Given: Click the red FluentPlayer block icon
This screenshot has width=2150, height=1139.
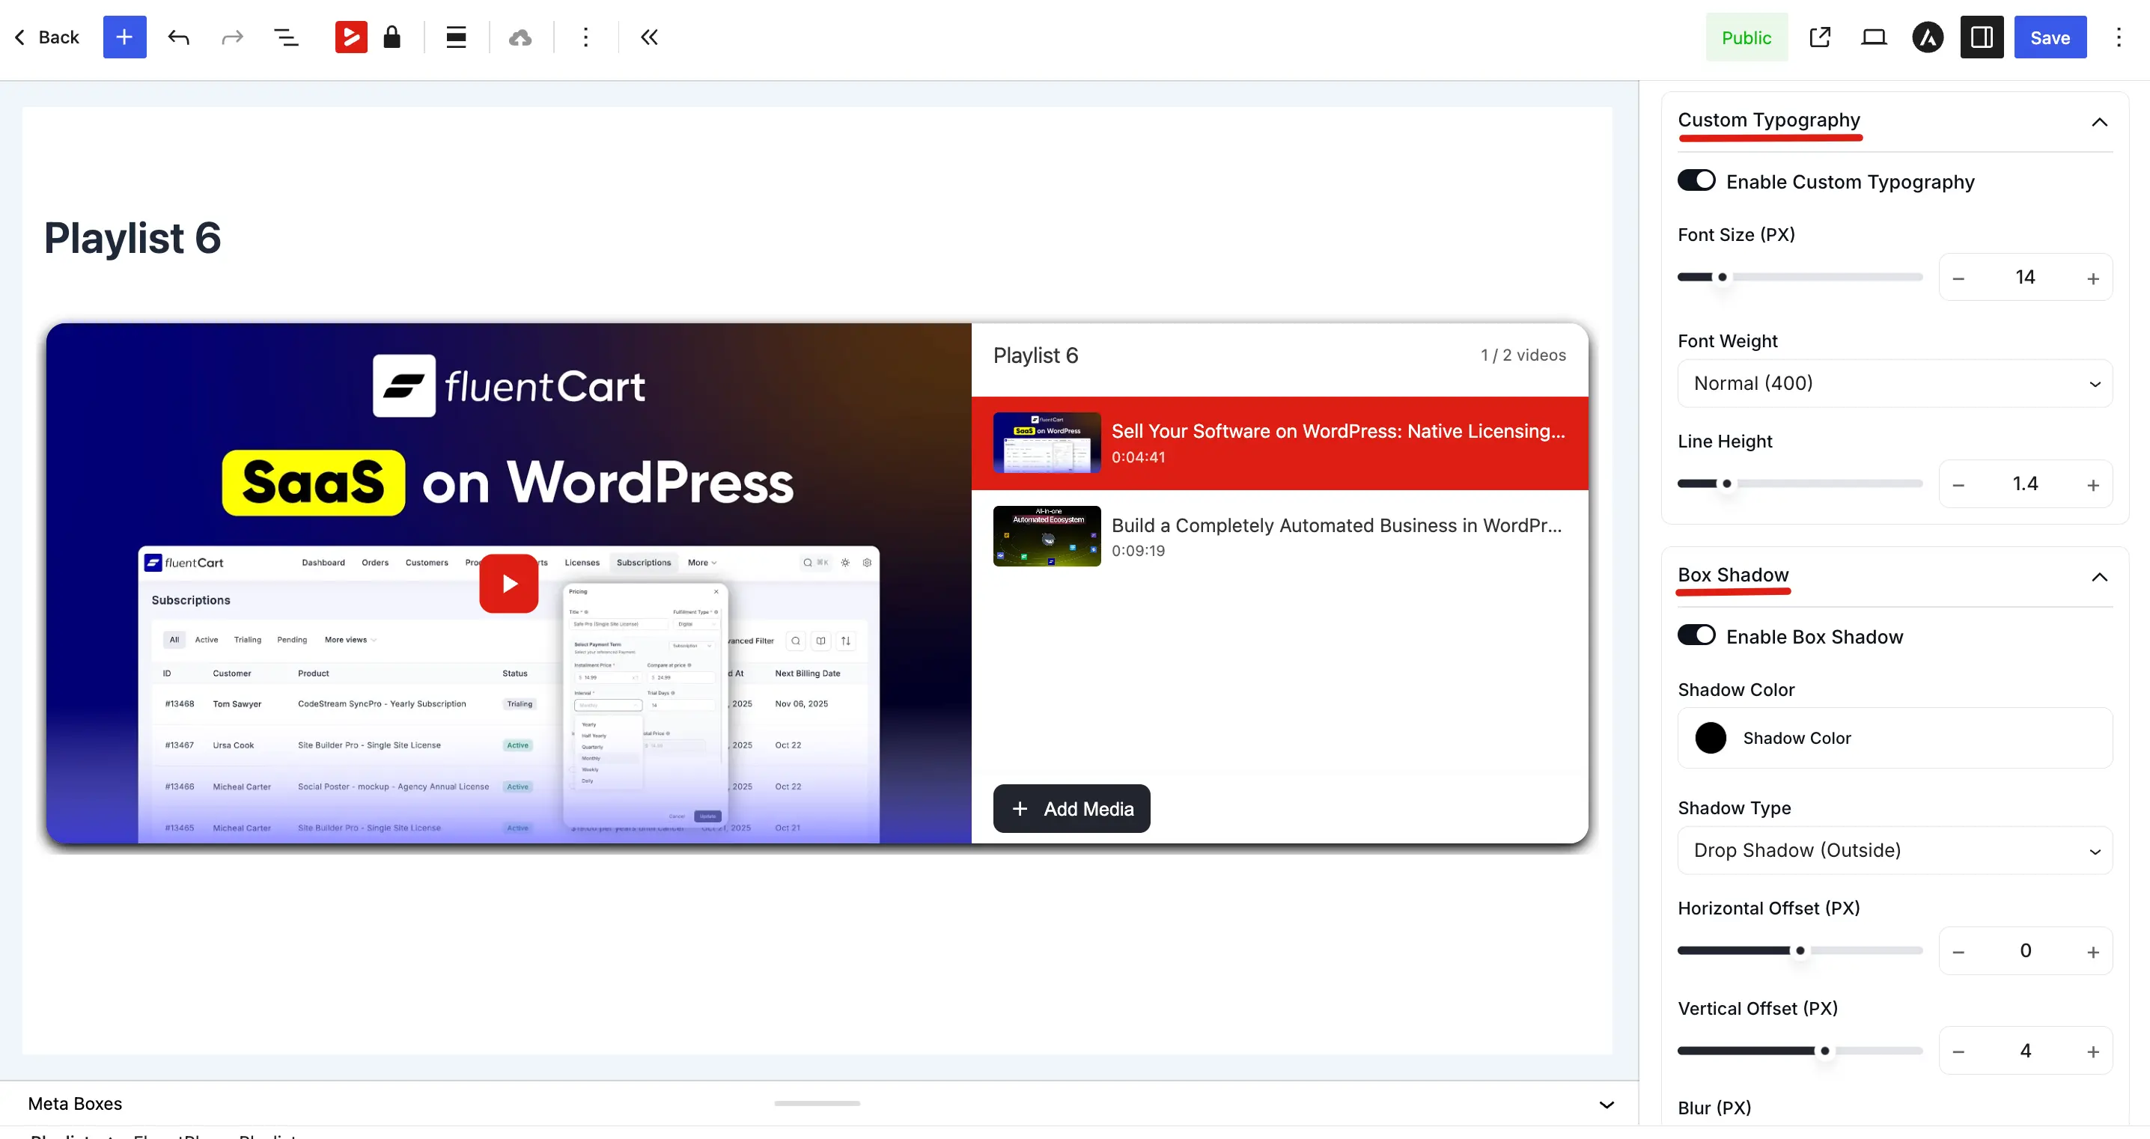Looking at the screenshot, I should (x=351, y=37).
